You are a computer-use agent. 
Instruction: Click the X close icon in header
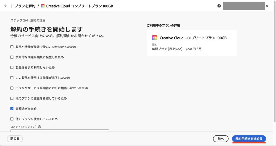[x=267, y=6]
